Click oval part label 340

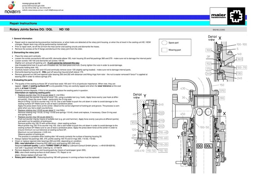coord(208,74)
